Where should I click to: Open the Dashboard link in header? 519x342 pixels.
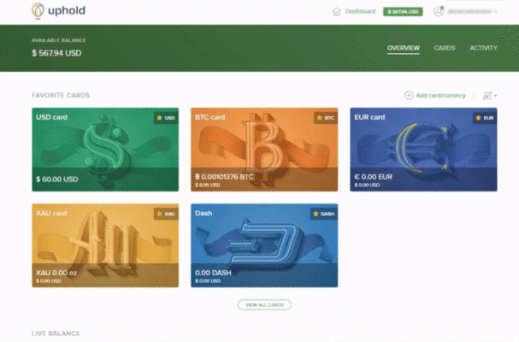[360, 12]
